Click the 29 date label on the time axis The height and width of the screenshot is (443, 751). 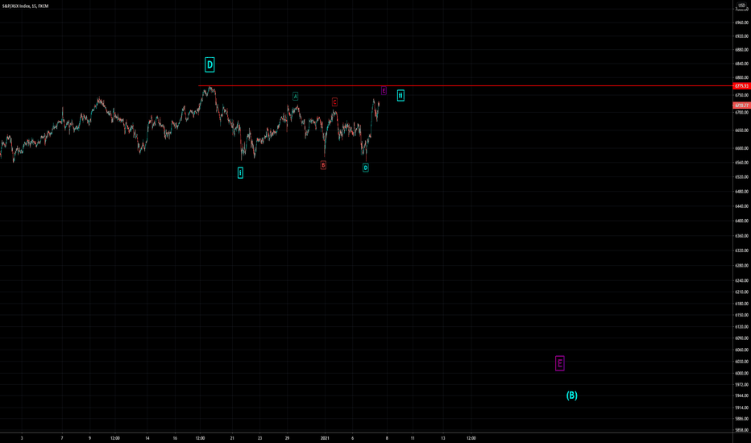(287, 437)
